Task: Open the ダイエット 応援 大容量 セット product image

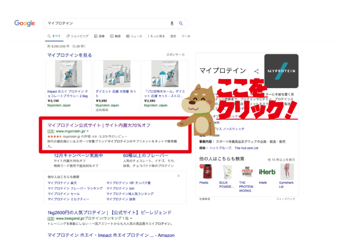Action: pyautogui.click(x=117, y=74)
